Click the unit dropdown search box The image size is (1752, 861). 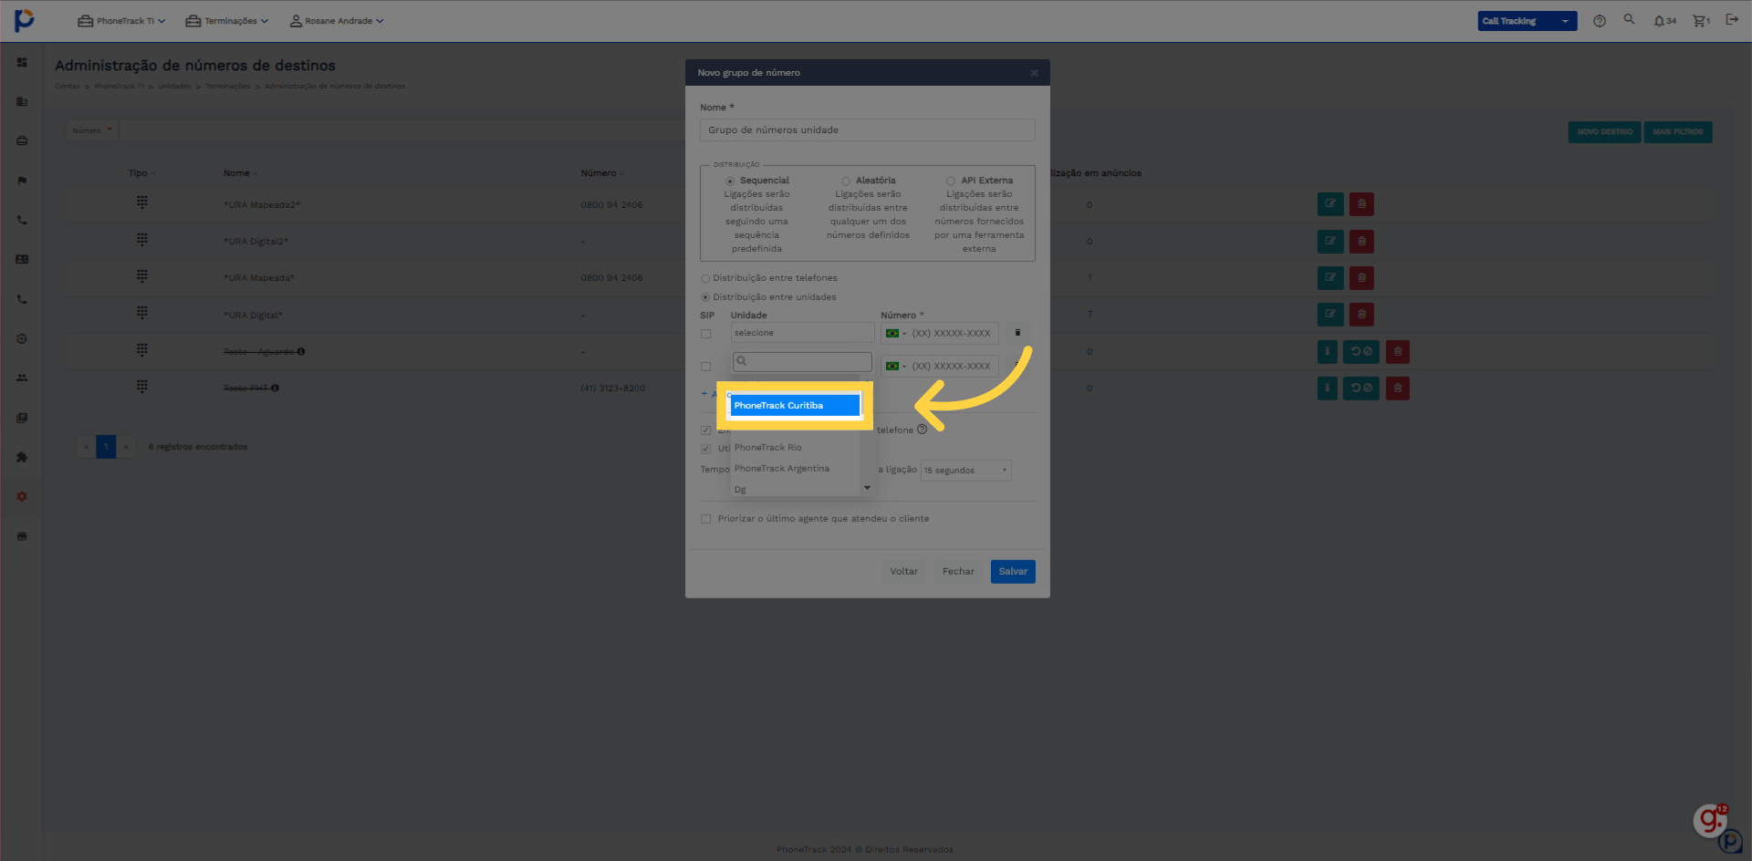[802, 361]
